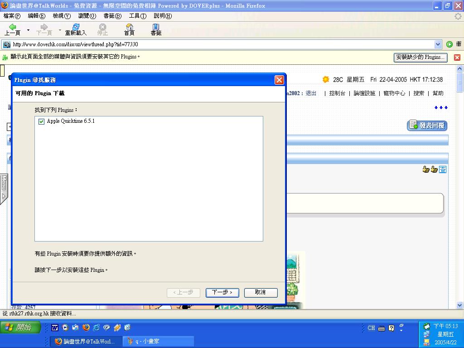Viewport: 464px width, 348px height.
Task: Click 取消 to cancel plugin wizard
Action: tap(261, 292)
